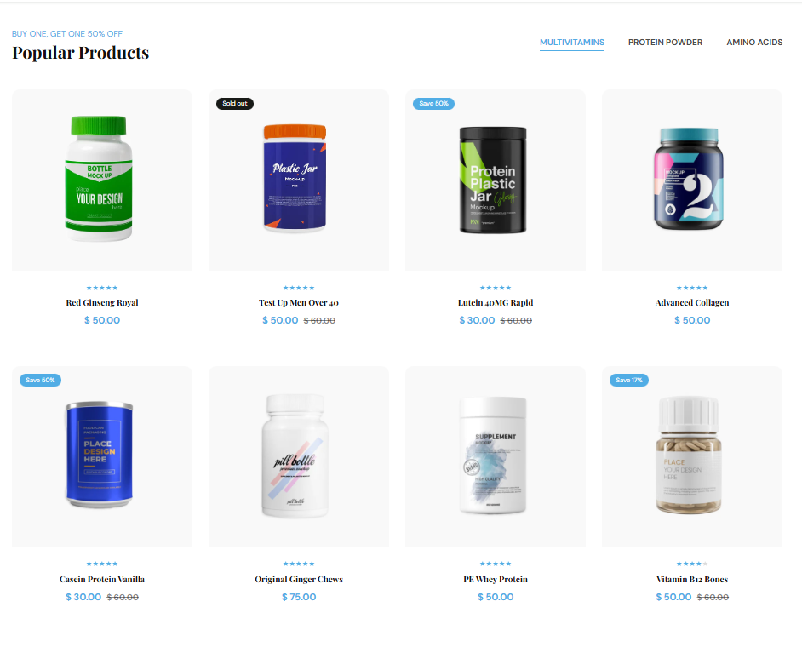Go to the Original Ginger Chews product page

pos(299,580)
